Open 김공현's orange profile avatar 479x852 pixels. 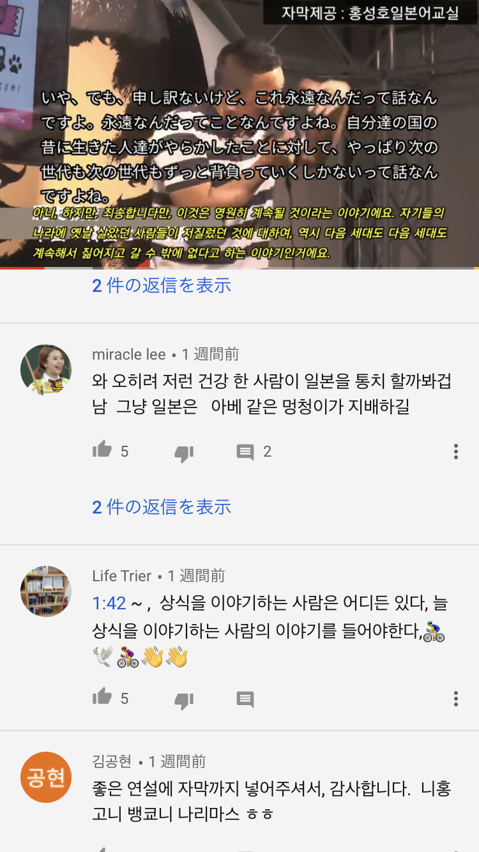point(46,777)
